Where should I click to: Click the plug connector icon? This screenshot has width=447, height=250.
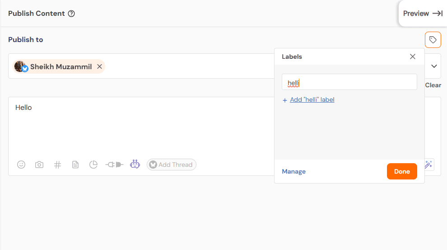tap(114, 165)
